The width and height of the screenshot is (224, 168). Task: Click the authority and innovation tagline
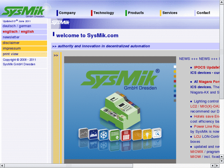104,46
